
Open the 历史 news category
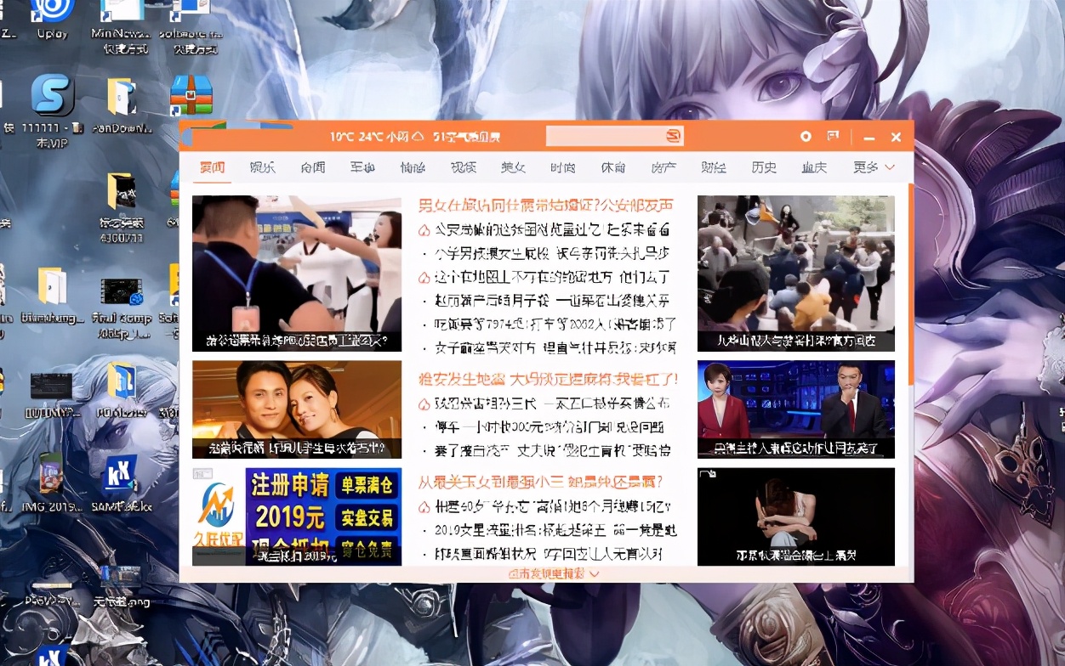(x=763, y=167)
